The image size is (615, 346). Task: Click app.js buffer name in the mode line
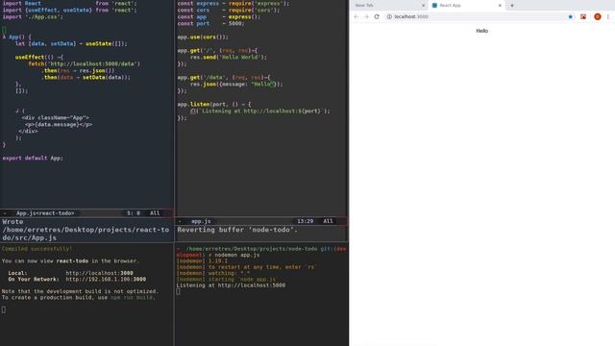[x=201, y=221]
